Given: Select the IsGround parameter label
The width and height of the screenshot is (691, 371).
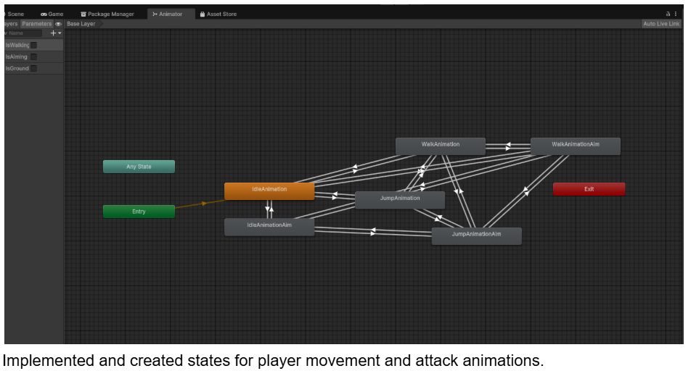Looking at the screenshot, I should click(x=17, y=68).
